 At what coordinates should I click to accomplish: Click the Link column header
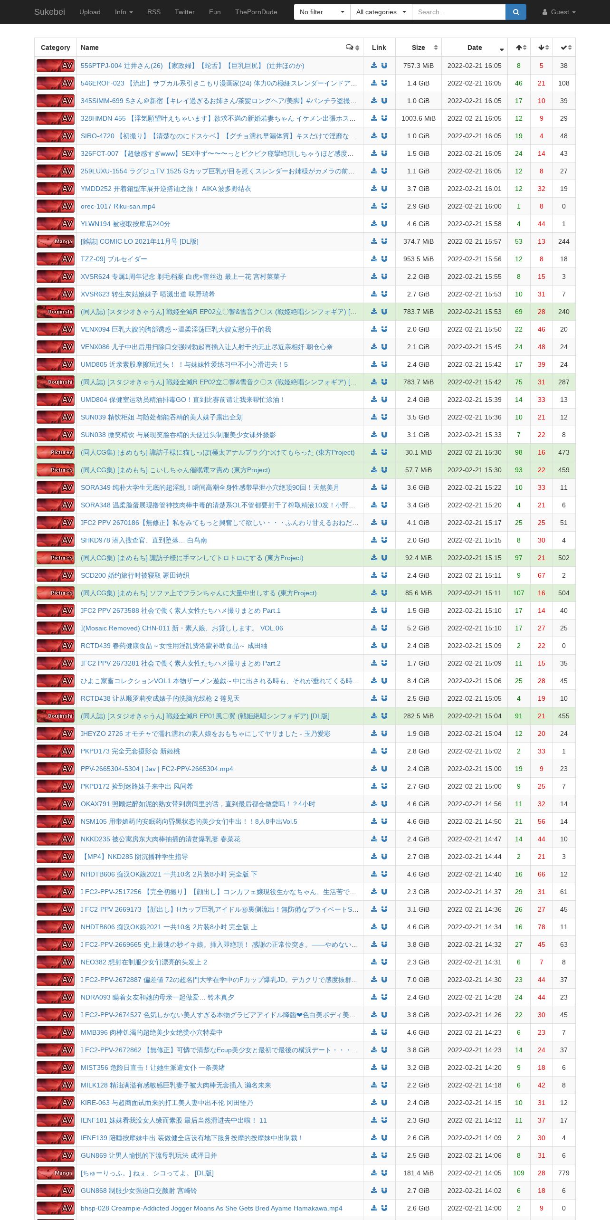[x=379, y=48]
